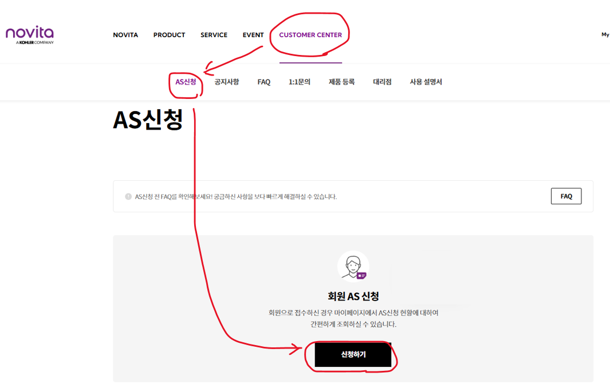Open the PRODUCT menu item
The height and width of the screenshot is (384, 610).
169,35
